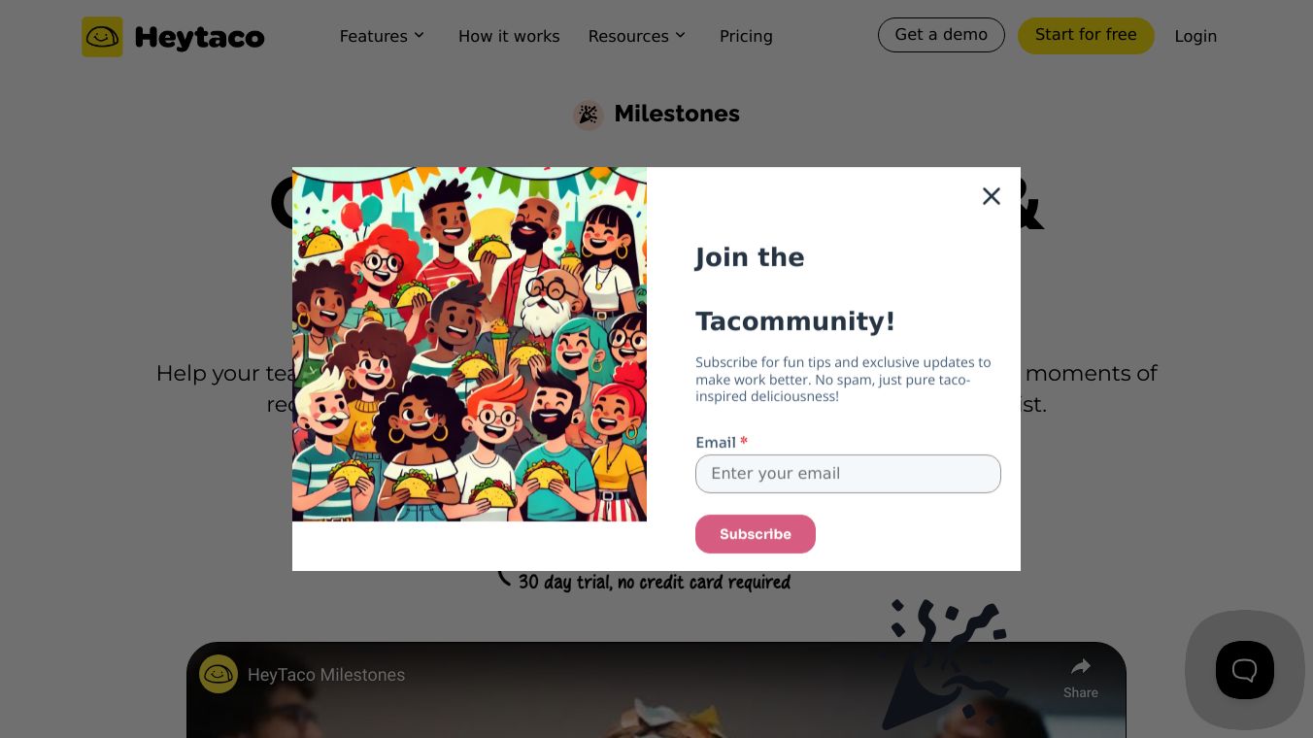1313x738 pixels.
Task: Expand the Resources dropdown chevron
Action: click(680, 35)
